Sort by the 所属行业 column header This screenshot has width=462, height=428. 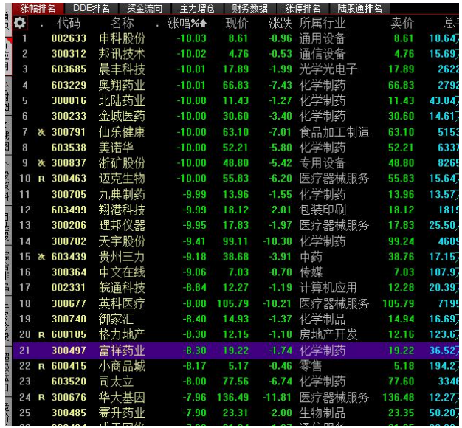[x=323, y=23]
